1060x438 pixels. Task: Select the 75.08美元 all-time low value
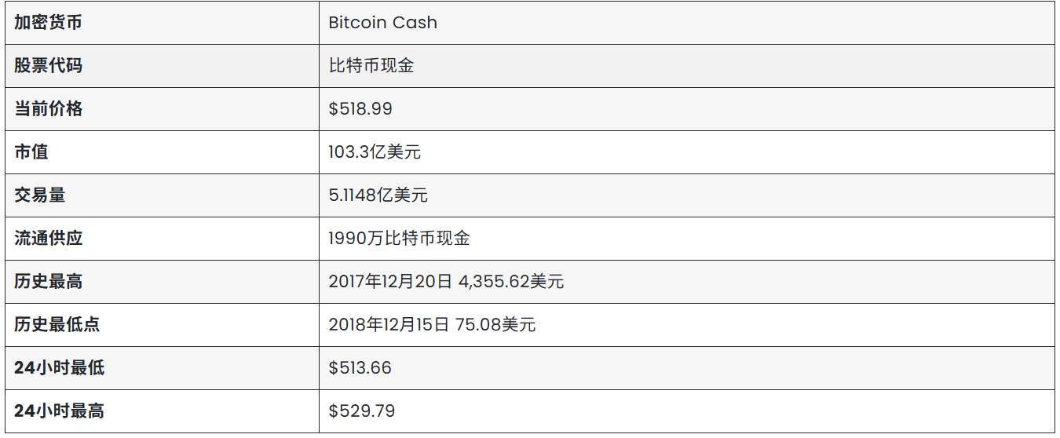click(496, 325)
